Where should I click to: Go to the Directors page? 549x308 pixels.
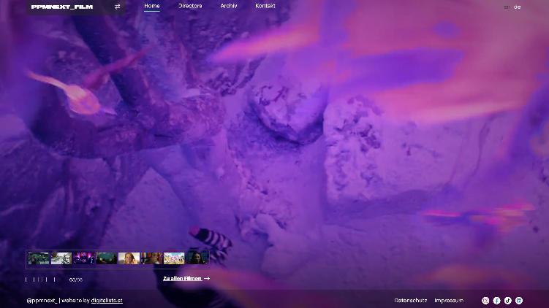[190, 6]
